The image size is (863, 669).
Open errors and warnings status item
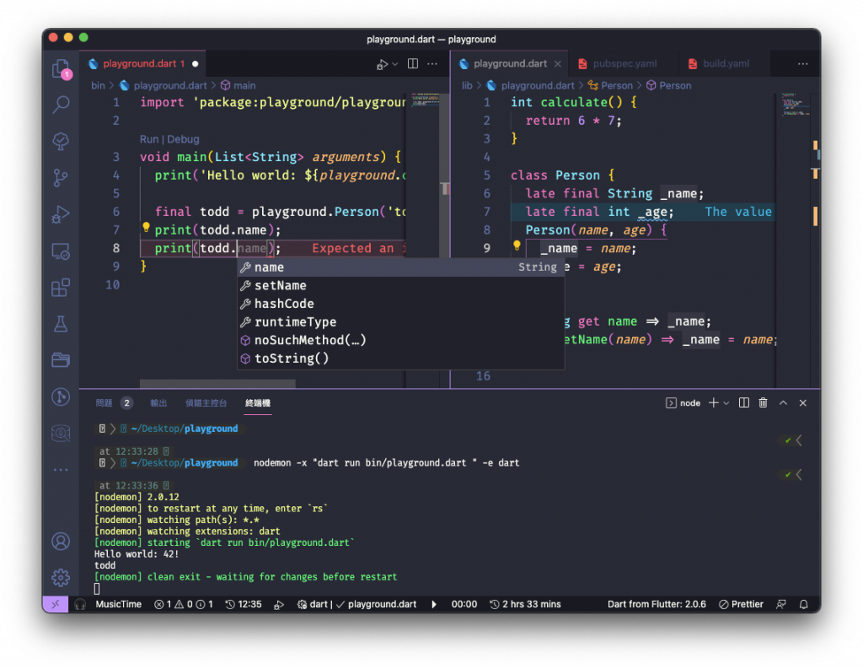click(x=183, y=605)
